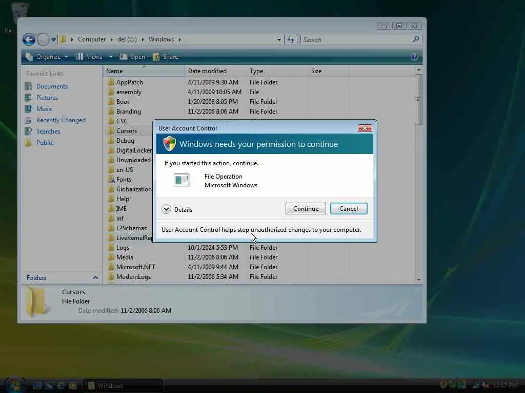Click the volume icon in system tray
Image resolution: width=525 pixels, height=393 pixels.
click(485, 385)
